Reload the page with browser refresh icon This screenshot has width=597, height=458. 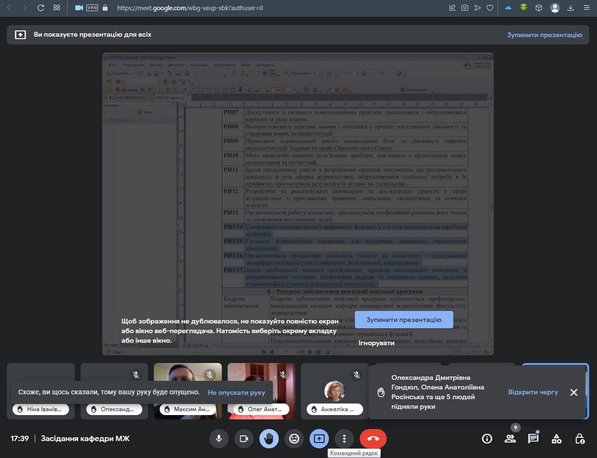(x=41, y=8)
